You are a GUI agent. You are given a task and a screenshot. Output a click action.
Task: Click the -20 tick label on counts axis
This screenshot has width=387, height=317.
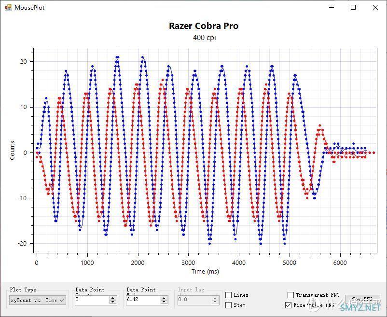(x=22, y=243)
